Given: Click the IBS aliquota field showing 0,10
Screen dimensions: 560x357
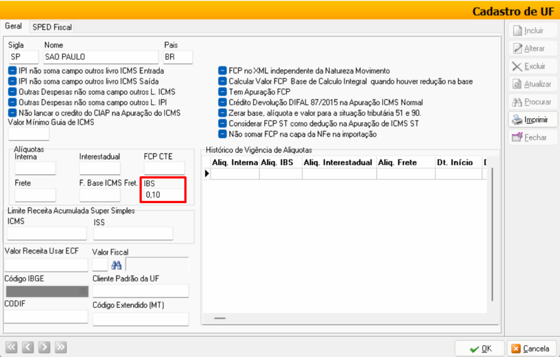Looking at the screenshot, I should [x=164, y=195].
